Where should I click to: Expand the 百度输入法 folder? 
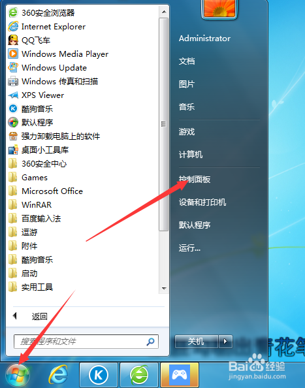[35, 219]
